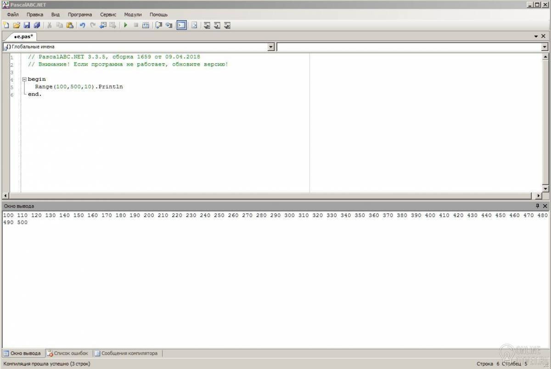Screen dimensions: 551x369
Task: Open the Сервис menu
Action: [108, 15]
